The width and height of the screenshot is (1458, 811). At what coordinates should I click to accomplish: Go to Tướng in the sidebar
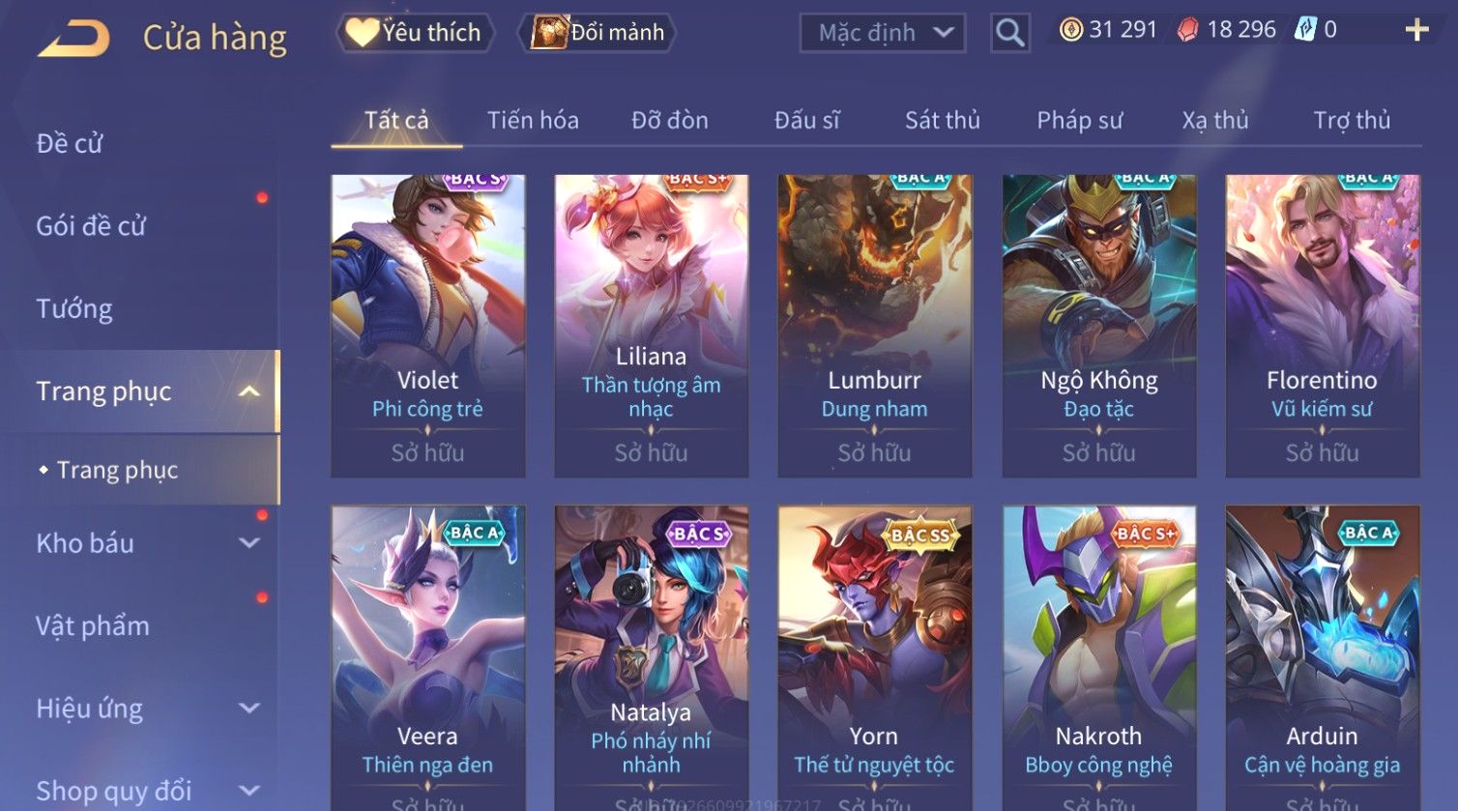tap(74, 308)
